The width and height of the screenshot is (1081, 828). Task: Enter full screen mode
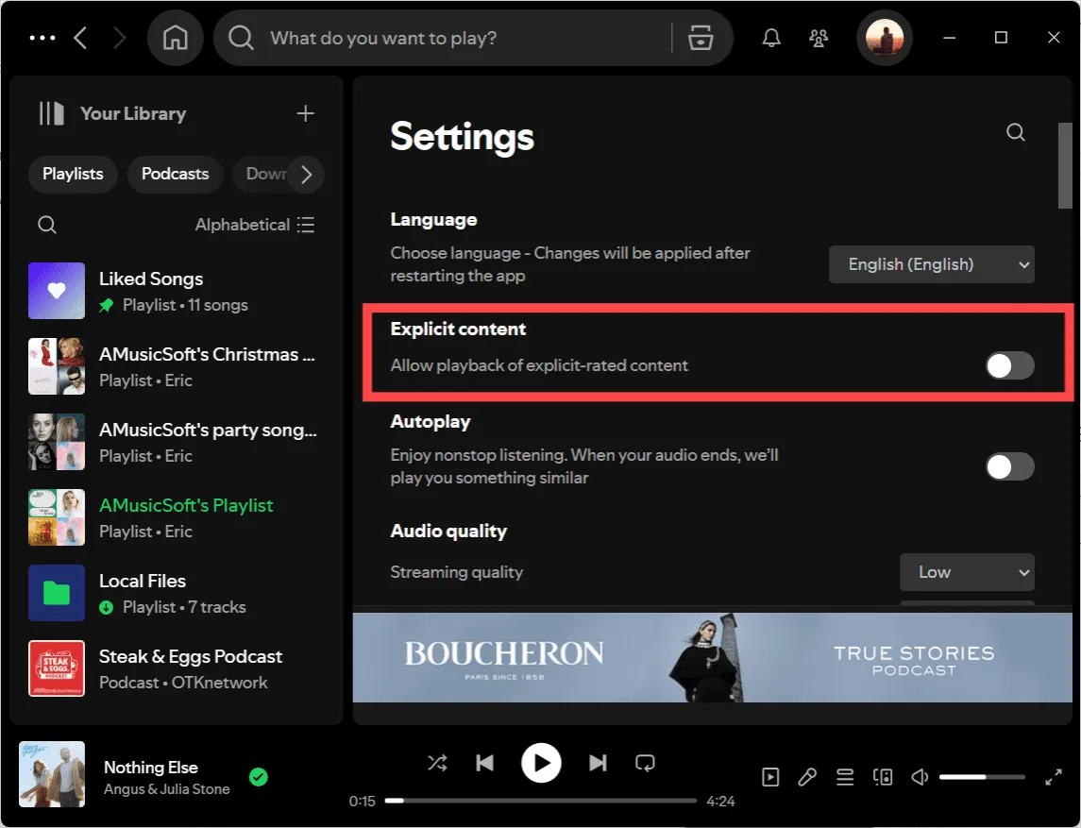pyautogui.click(x=1053, y=777)
